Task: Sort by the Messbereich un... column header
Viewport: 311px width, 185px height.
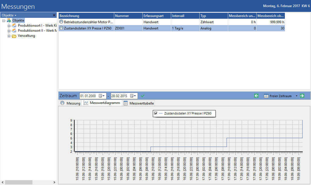Action: (x=242, y=16)
